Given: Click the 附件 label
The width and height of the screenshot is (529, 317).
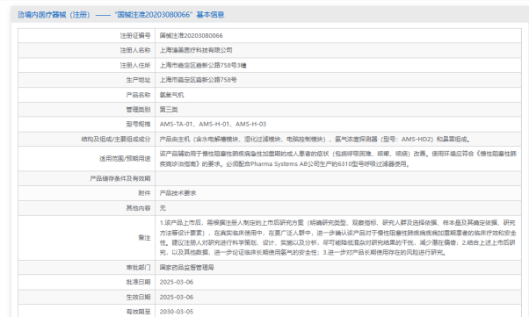Looking at the screenshot, I should click(x=144, y=193).
